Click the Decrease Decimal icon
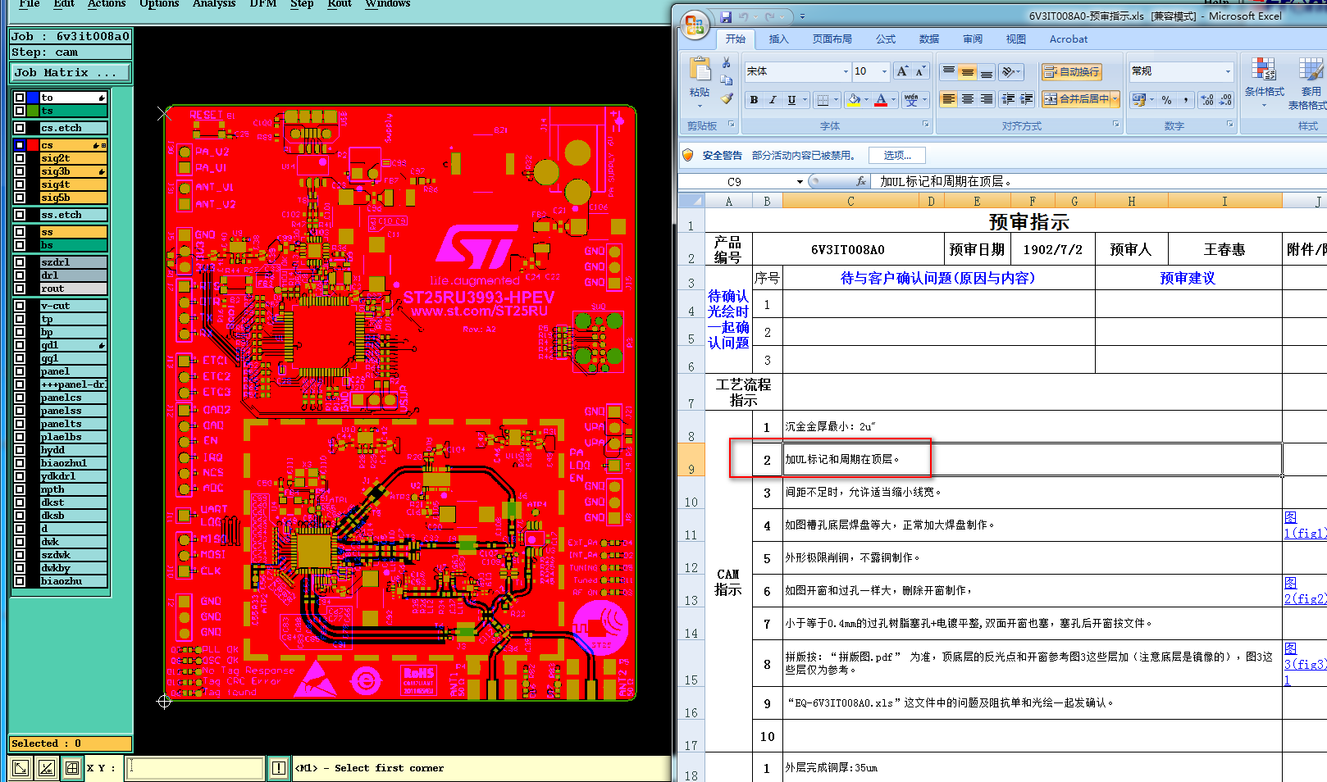Image resolution: width=1327 pixels, height=782 pixels. (1225, 100)
